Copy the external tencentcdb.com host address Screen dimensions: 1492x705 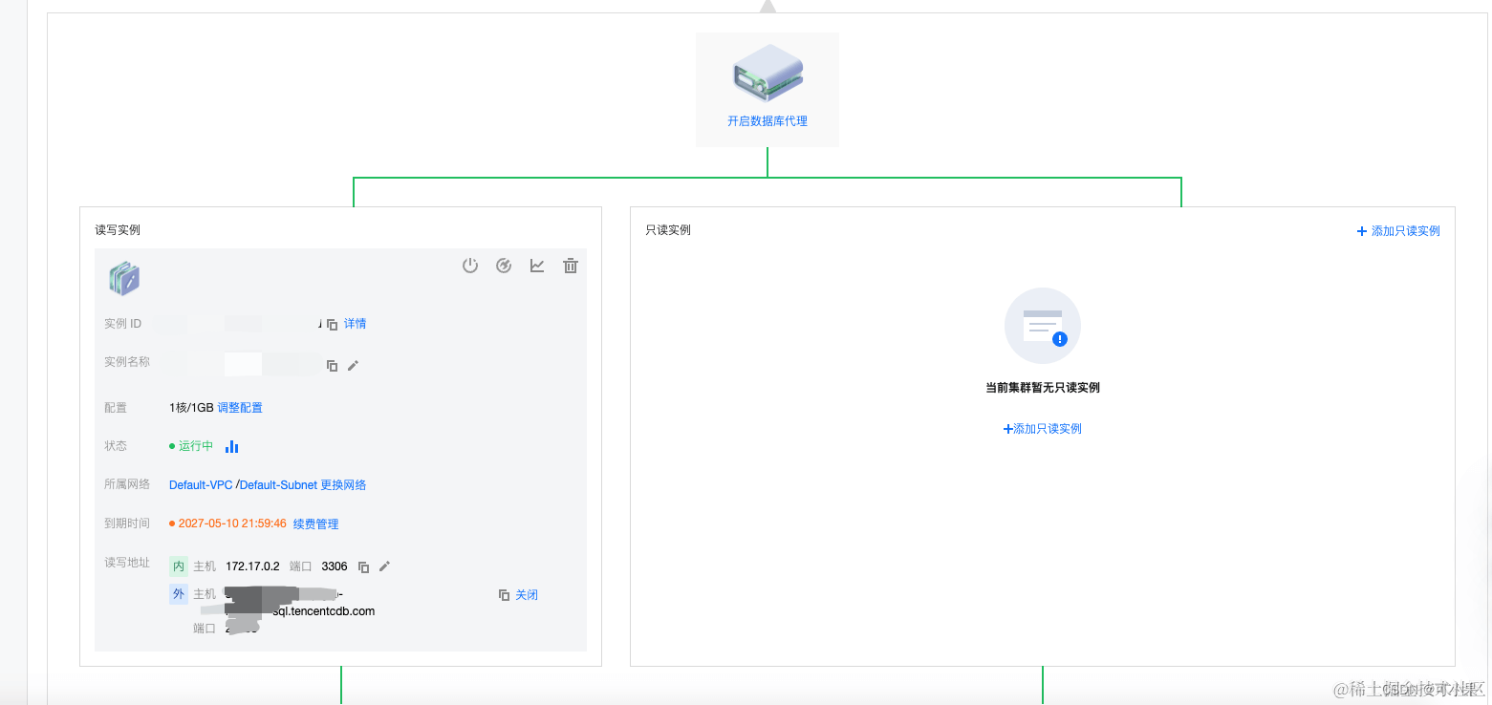pos(504,595)
